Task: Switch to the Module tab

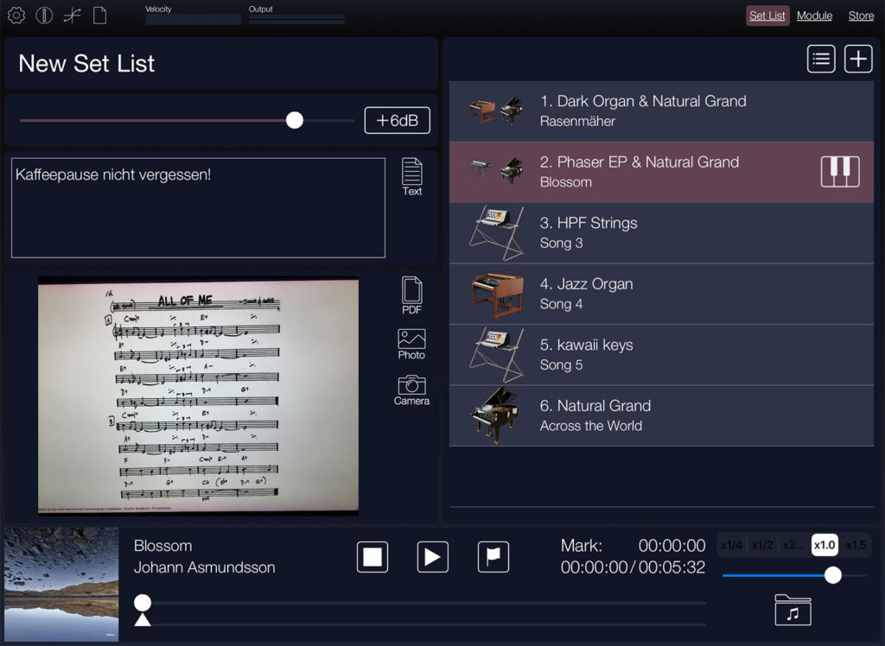Action: [x=813, y=16]
